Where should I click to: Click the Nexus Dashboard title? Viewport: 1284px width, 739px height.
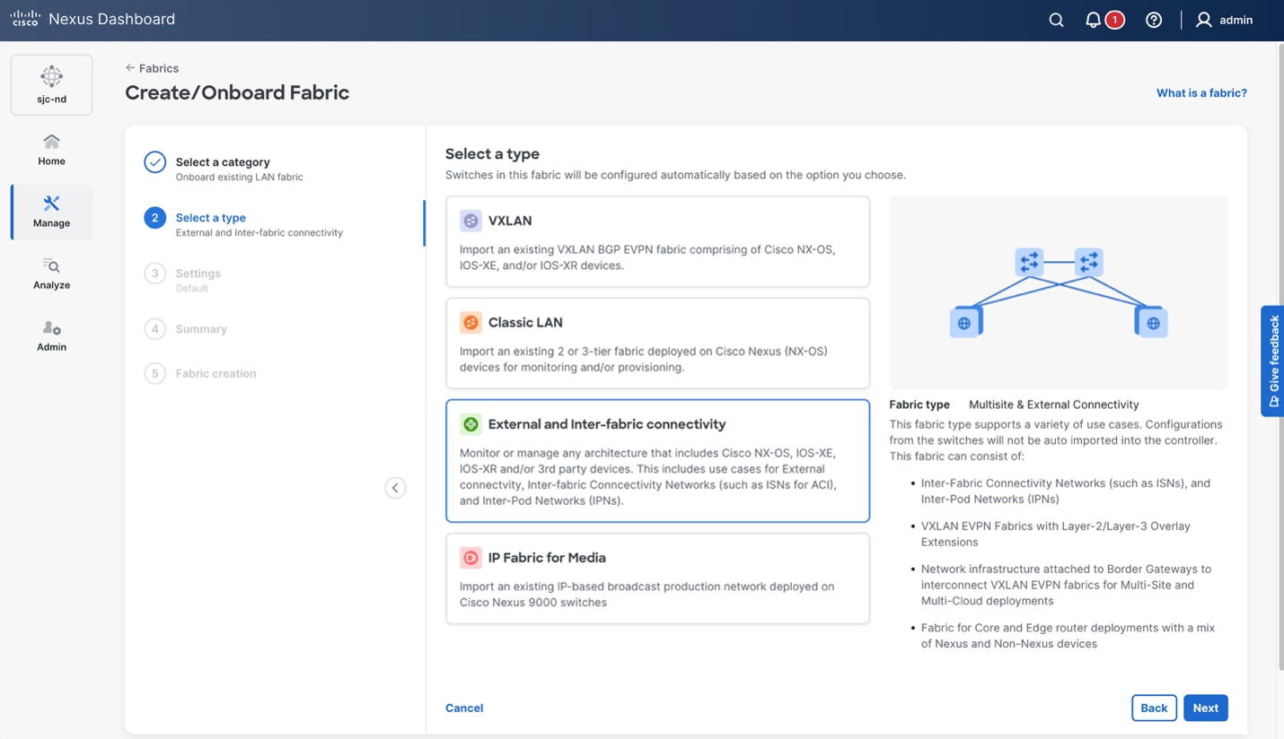coord(112,19)
